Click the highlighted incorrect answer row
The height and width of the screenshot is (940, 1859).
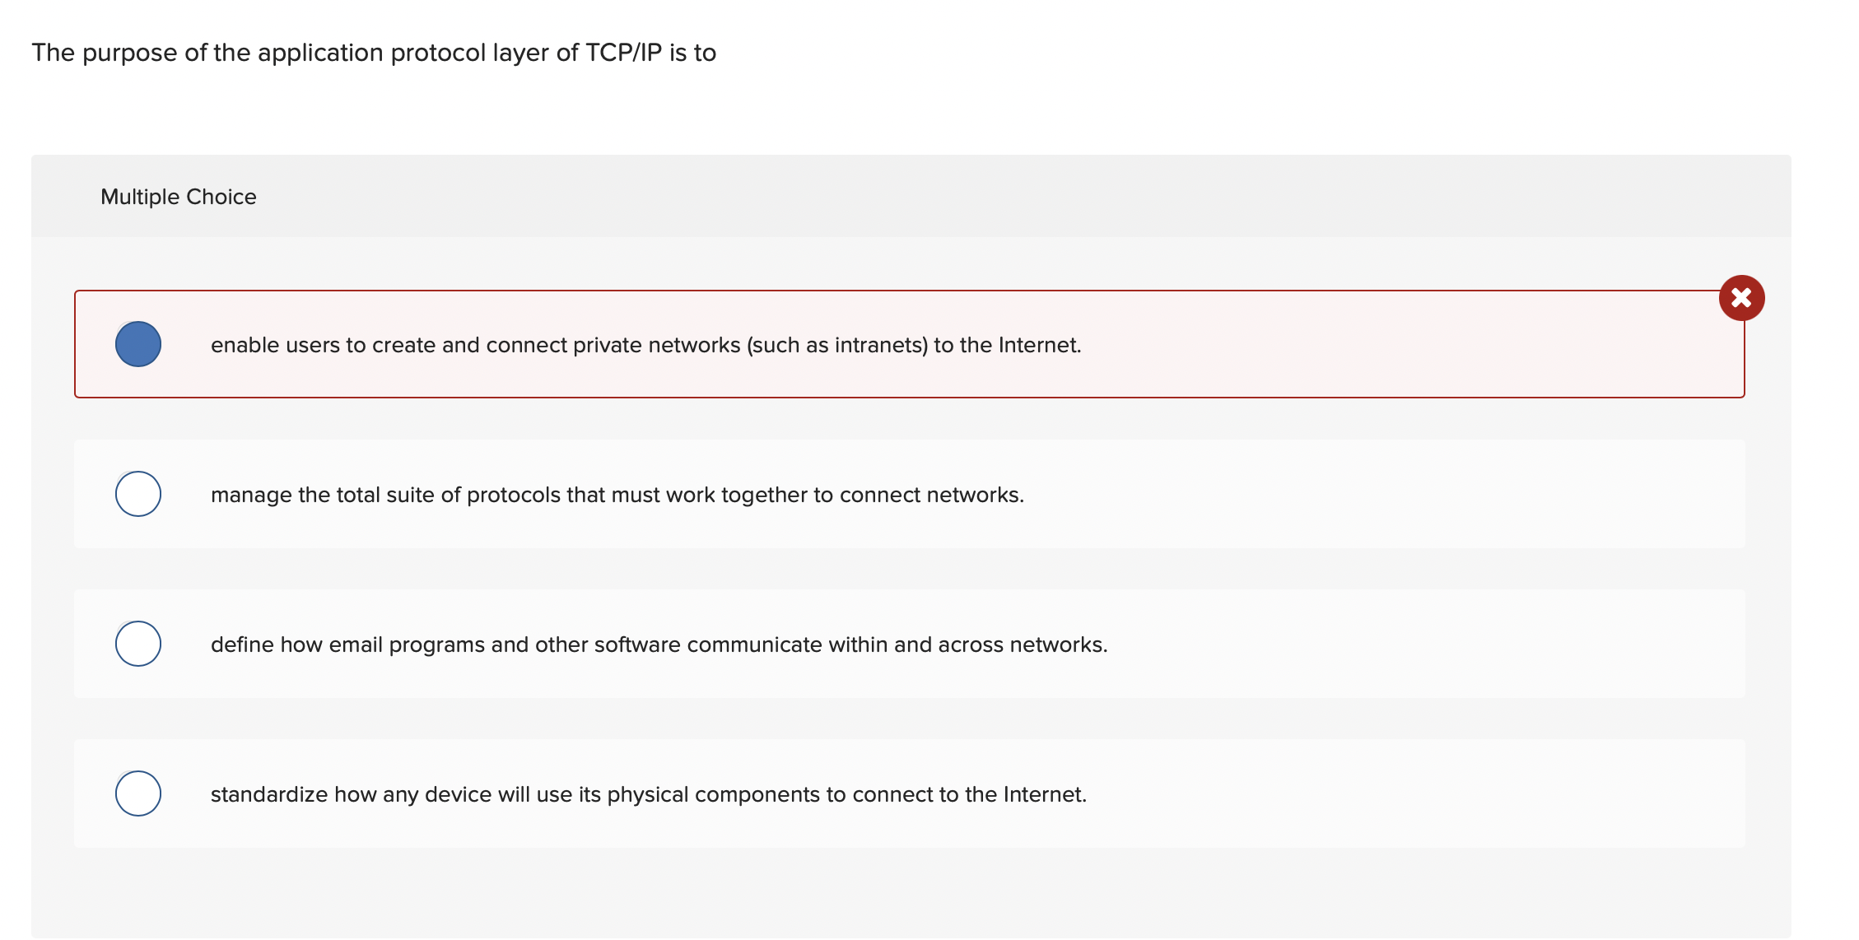(906, 344)
